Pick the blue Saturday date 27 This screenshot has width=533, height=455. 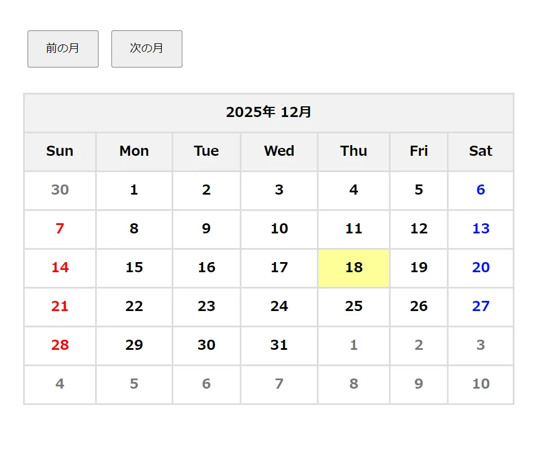[x=480, y=307]
